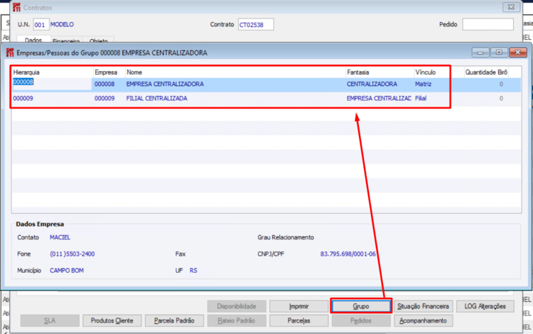This screenshot has width=533, height=334.
Task: Switch to the Objeto tab
Action: coord(99,41)
